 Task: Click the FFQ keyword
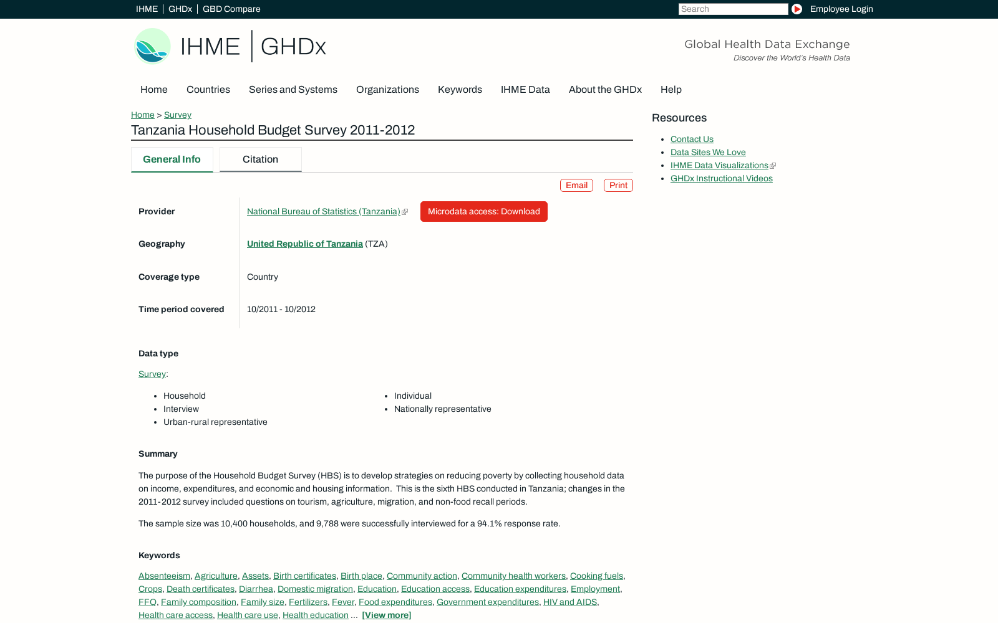tap(147, 602)
